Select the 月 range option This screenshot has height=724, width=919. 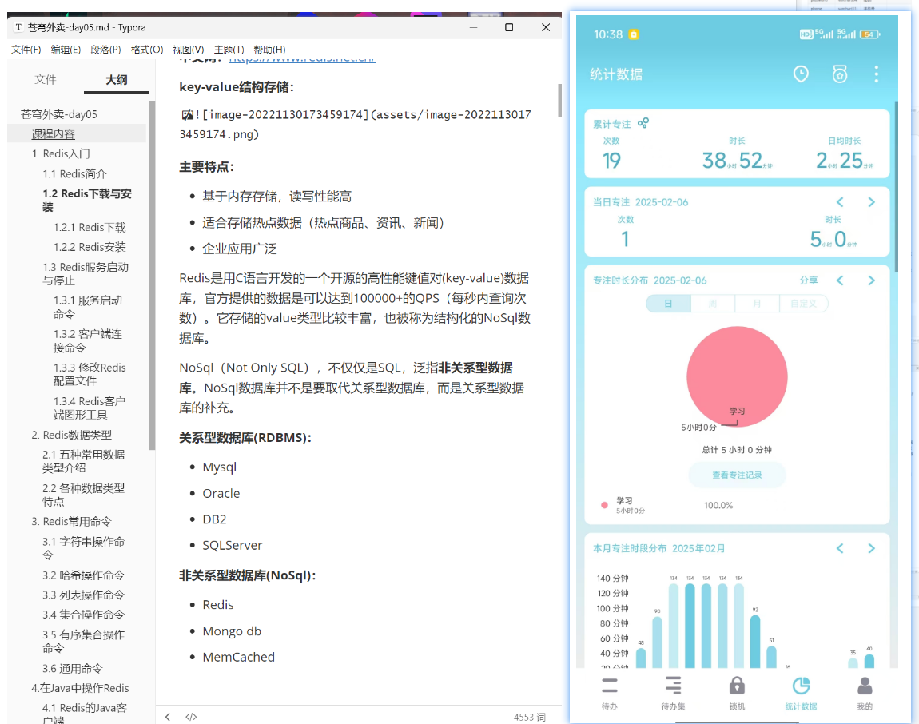[x=757, y=304]
